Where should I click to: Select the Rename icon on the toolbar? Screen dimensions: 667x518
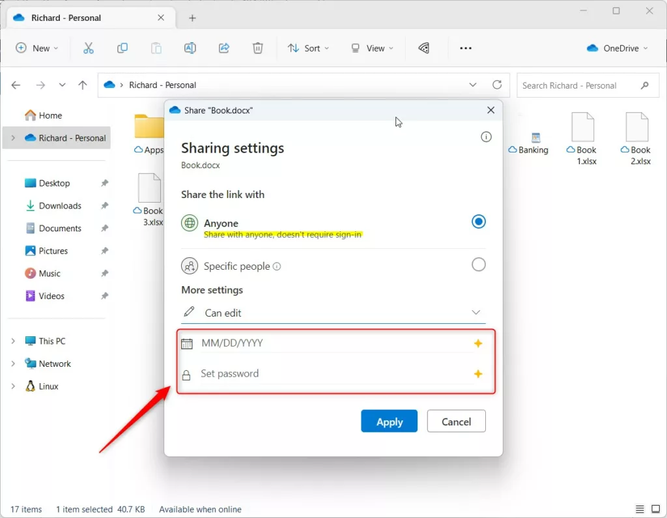pos(190,48)
